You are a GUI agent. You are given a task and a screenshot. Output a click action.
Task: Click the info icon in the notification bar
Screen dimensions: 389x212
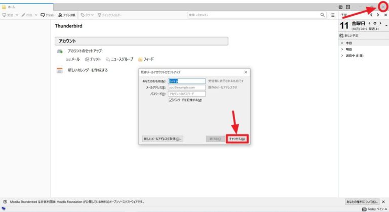(5, 202)
